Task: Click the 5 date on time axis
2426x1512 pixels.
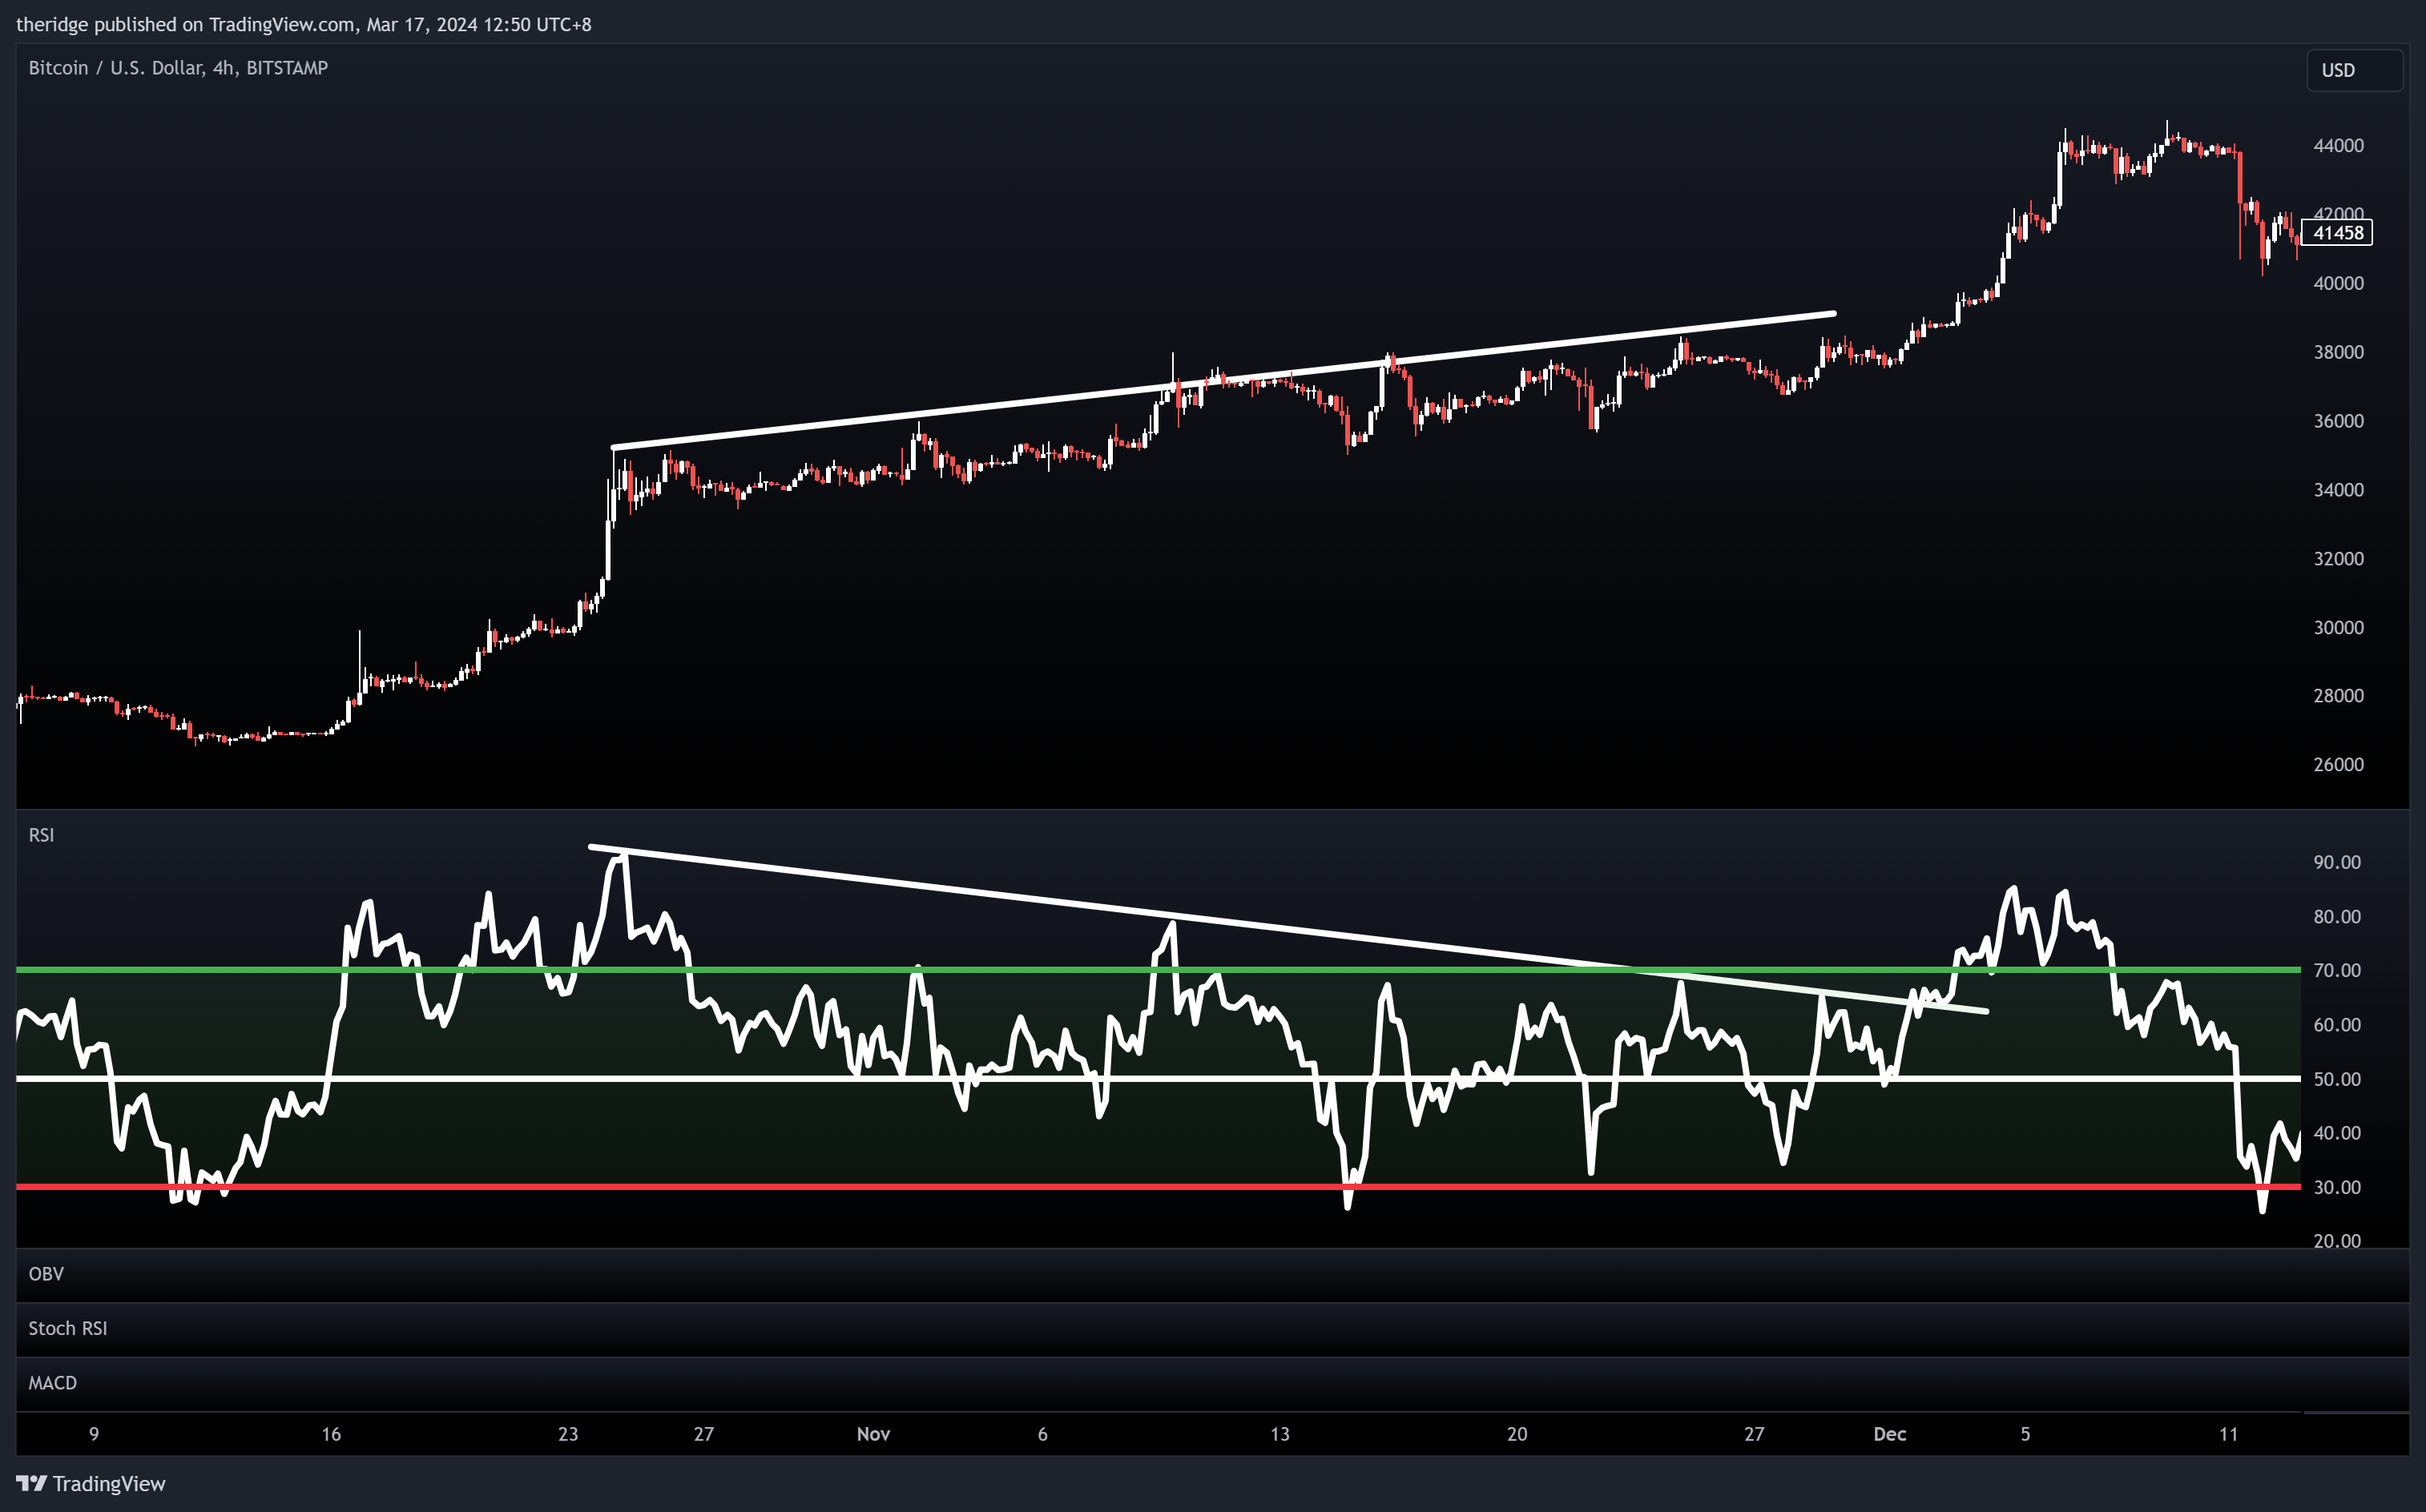Action: click(x=2025, y=1434)
